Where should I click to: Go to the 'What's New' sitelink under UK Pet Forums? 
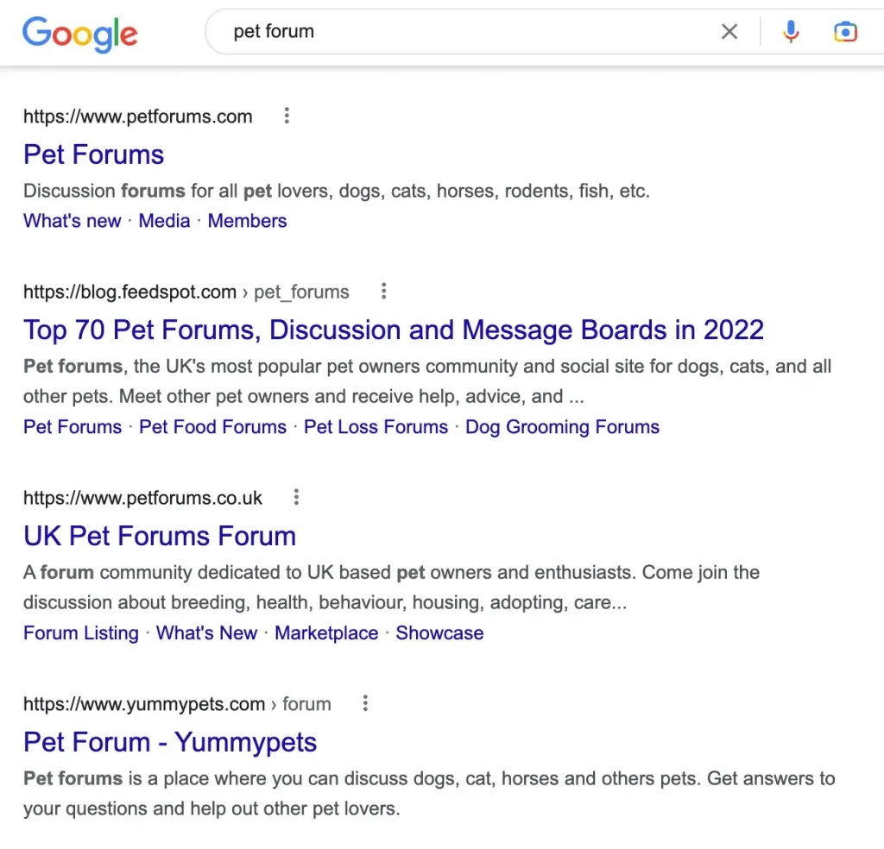[x=207, y=633]
